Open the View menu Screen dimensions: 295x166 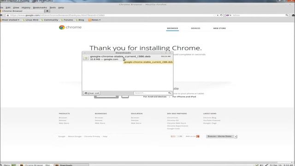[x=16, y=7]
